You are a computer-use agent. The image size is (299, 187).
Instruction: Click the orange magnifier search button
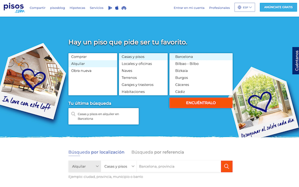click(227, 166)
